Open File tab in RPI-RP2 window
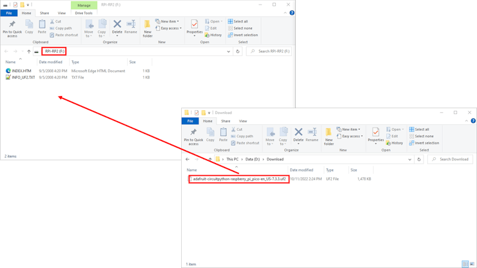477x268 pixels. [9, 13]
